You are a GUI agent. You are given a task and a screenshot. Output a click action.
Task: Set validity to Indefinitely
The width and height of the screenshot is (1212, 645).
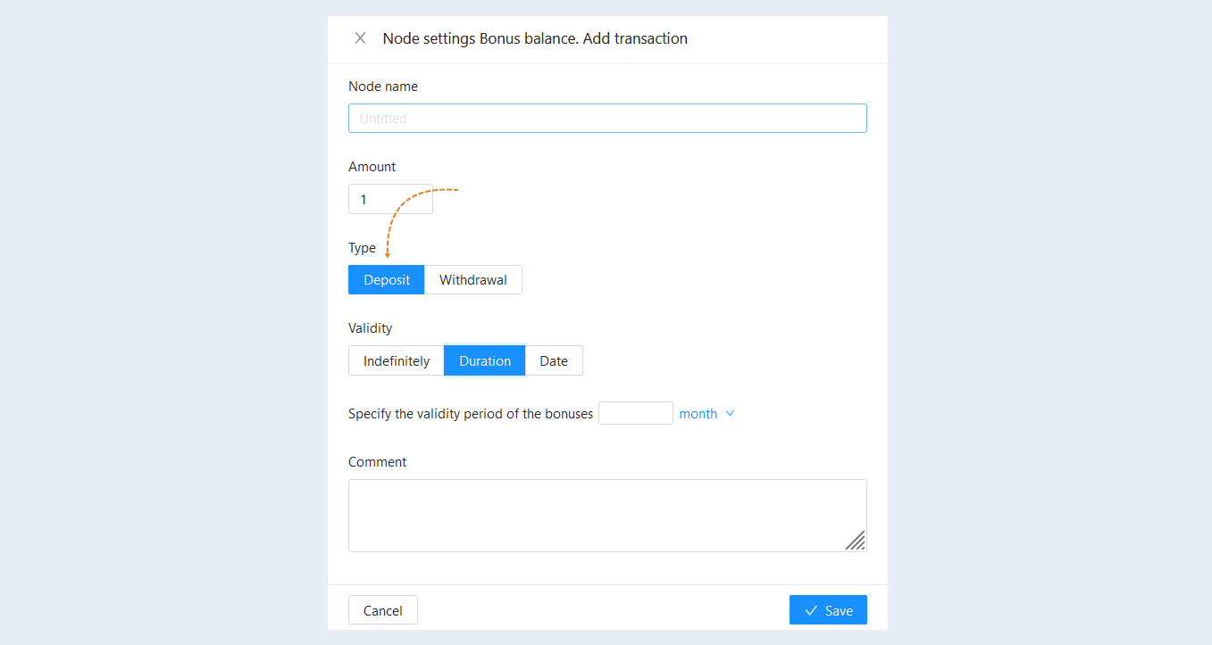click(397, 360)
